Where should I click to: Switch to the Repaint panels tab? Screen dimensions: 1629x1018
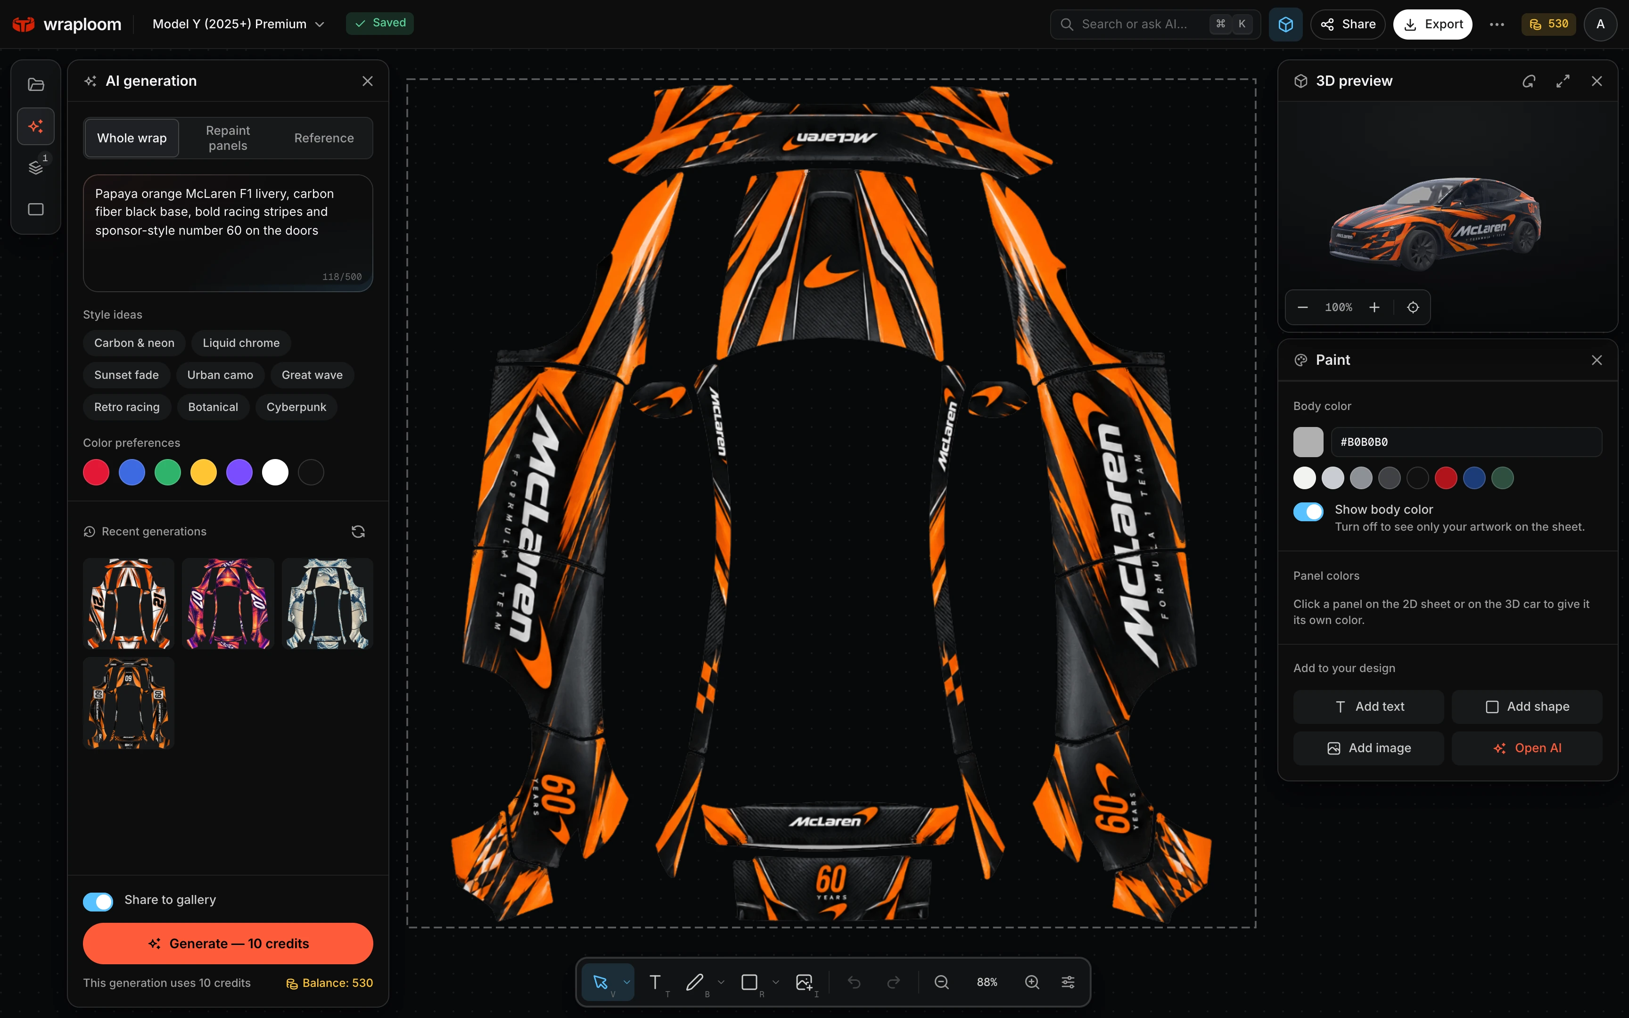click(228, 138)
